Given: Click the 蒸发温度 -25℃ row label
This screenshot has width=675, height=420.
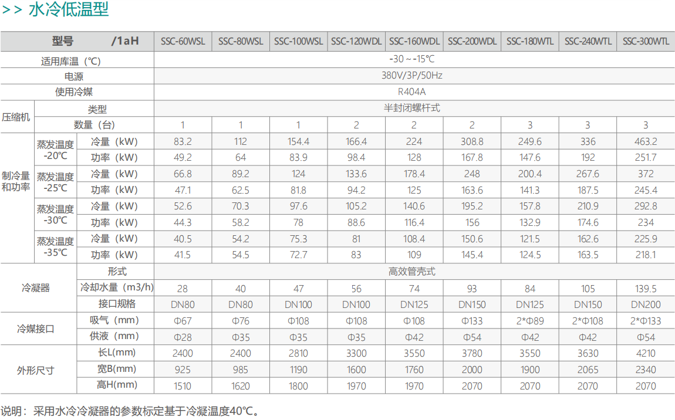Looking at the screenshot, I should [55, 182].
